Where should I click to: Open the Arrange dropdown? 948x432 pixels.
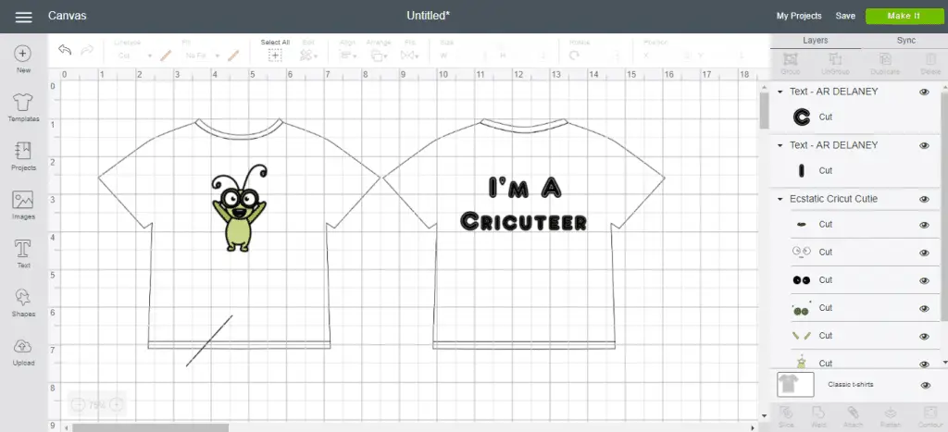380,56
